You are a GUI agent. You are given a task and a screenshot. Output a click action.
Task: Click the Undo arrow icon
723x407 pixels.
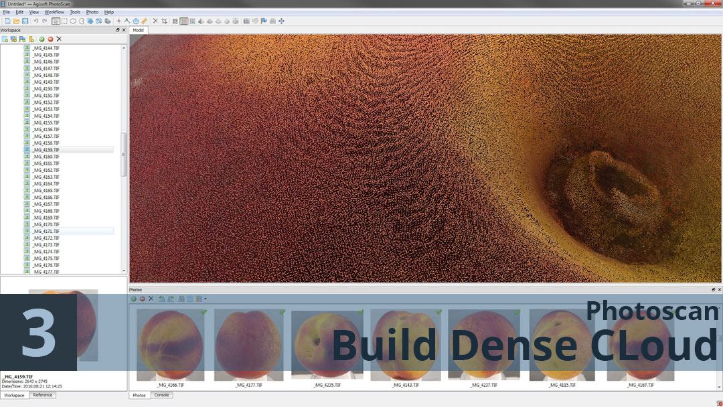35,21
